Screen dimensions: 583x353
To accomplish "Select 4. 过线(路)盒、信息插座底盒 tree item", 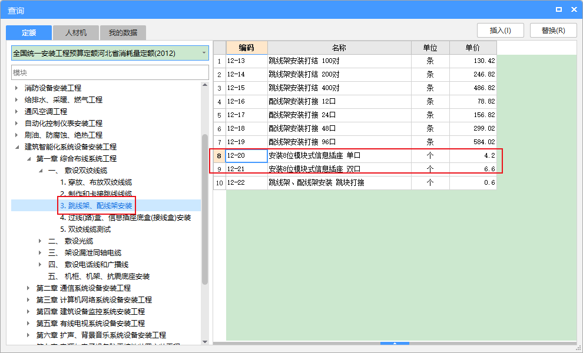I will coord(125,218).
